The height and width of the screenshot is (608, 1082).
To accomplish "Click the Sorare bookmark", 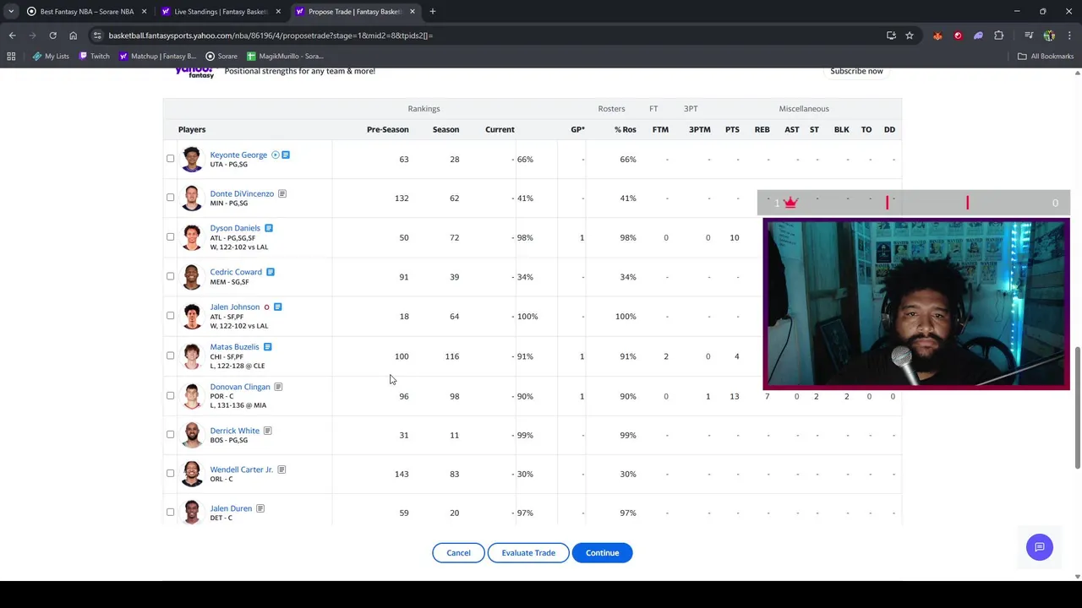I will pos(221,57).
